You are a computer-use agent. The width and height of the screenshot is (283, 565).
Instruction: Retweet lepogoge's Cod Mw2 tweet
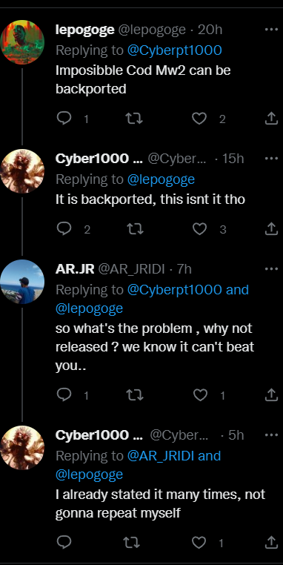click(134, 118)
